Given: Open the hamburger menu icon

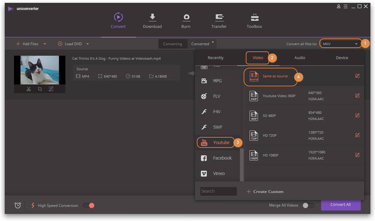Looking at the screenshot, I should 345,7.
